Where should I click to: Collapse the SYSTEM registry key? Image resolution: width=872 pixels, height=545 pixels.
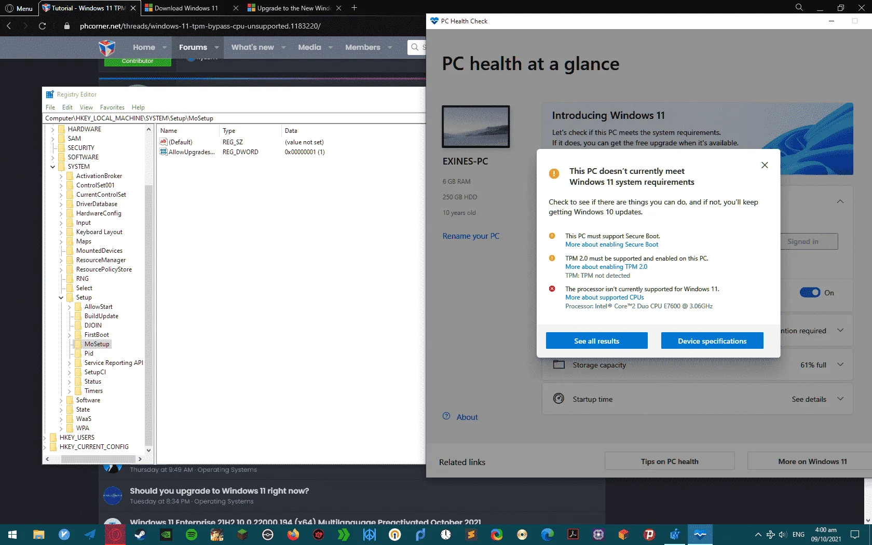[x=52, y=167]
